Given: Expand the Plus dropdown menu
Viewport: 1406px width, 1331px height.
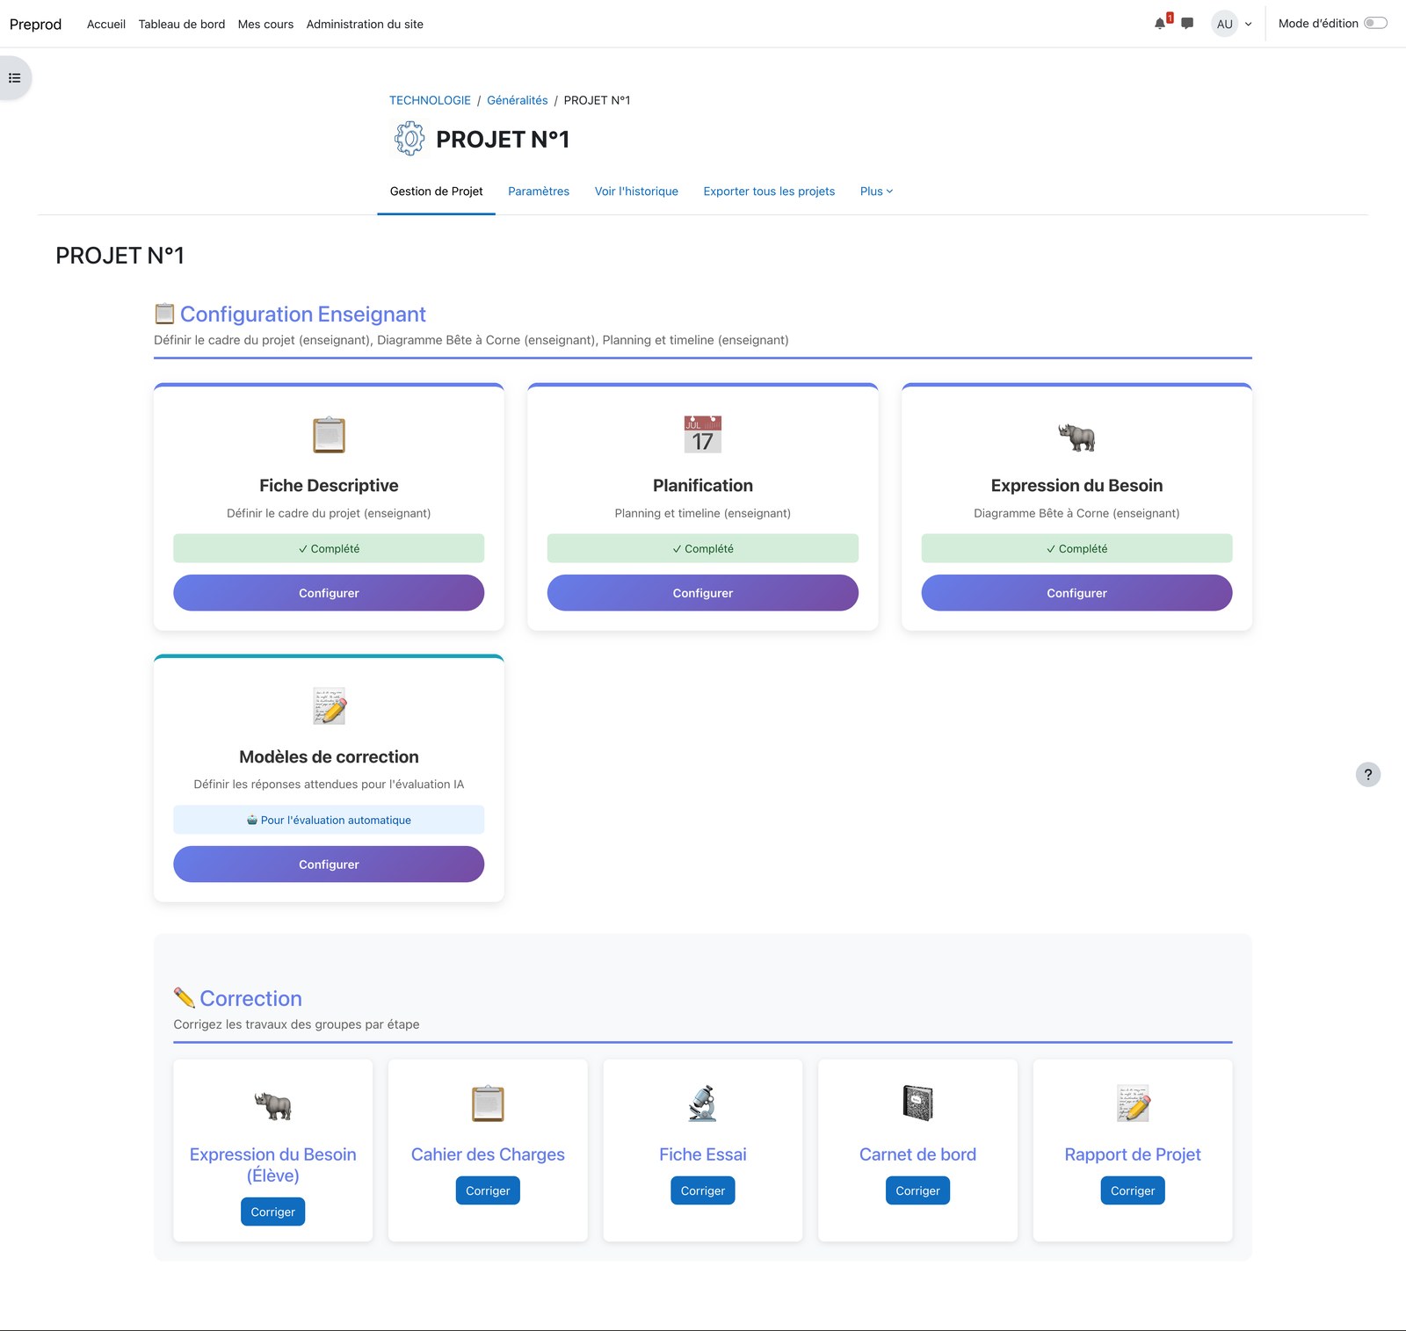Looking at the screenshot, I should click(x=876, y=192).
